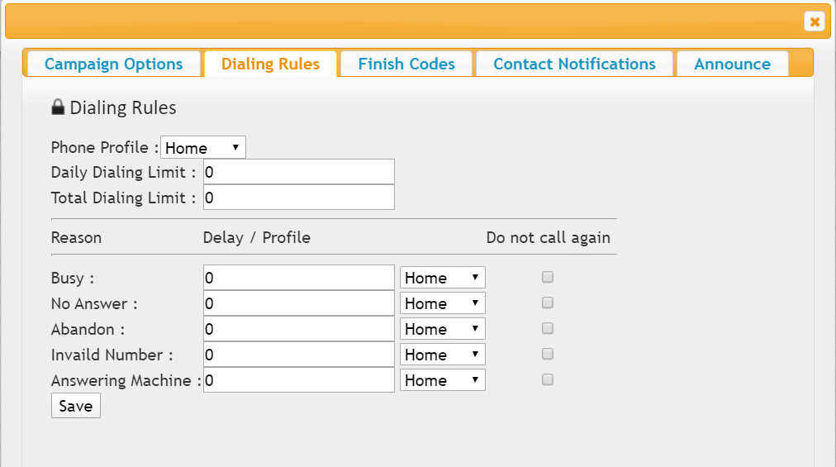Click the lock icon beside Dialing Rules

[58, 107]
